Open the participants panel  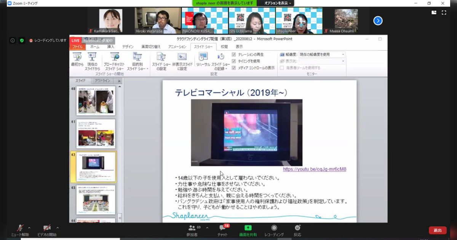coord(192,228)
